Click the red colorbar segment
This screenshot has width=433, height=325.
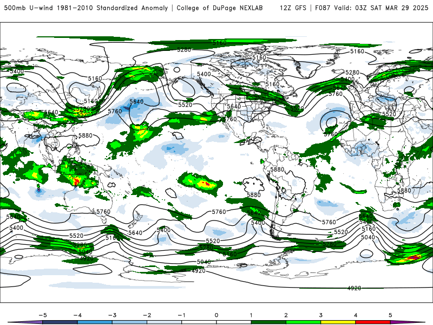pyautogui.click(x=373, y=322)
